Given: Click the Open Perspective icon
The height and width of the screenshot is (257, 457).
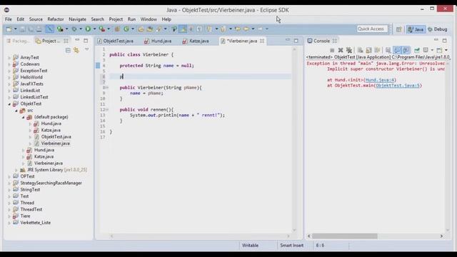Looking at the screenshot, I should (398, 29).
